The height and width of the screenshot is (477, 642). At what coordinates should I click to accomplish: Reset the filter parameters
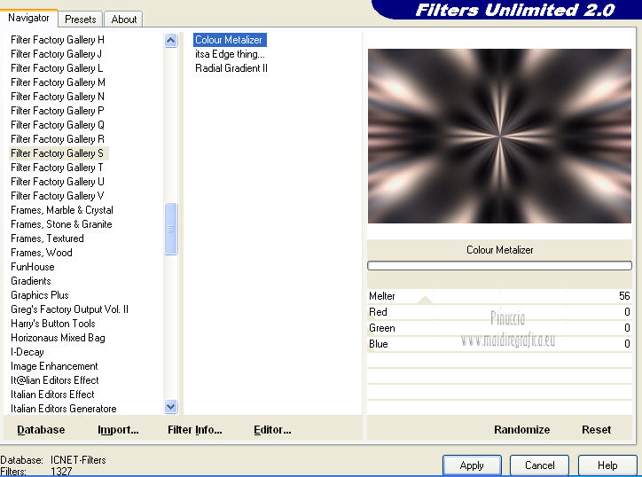click(x=596, y=429)
